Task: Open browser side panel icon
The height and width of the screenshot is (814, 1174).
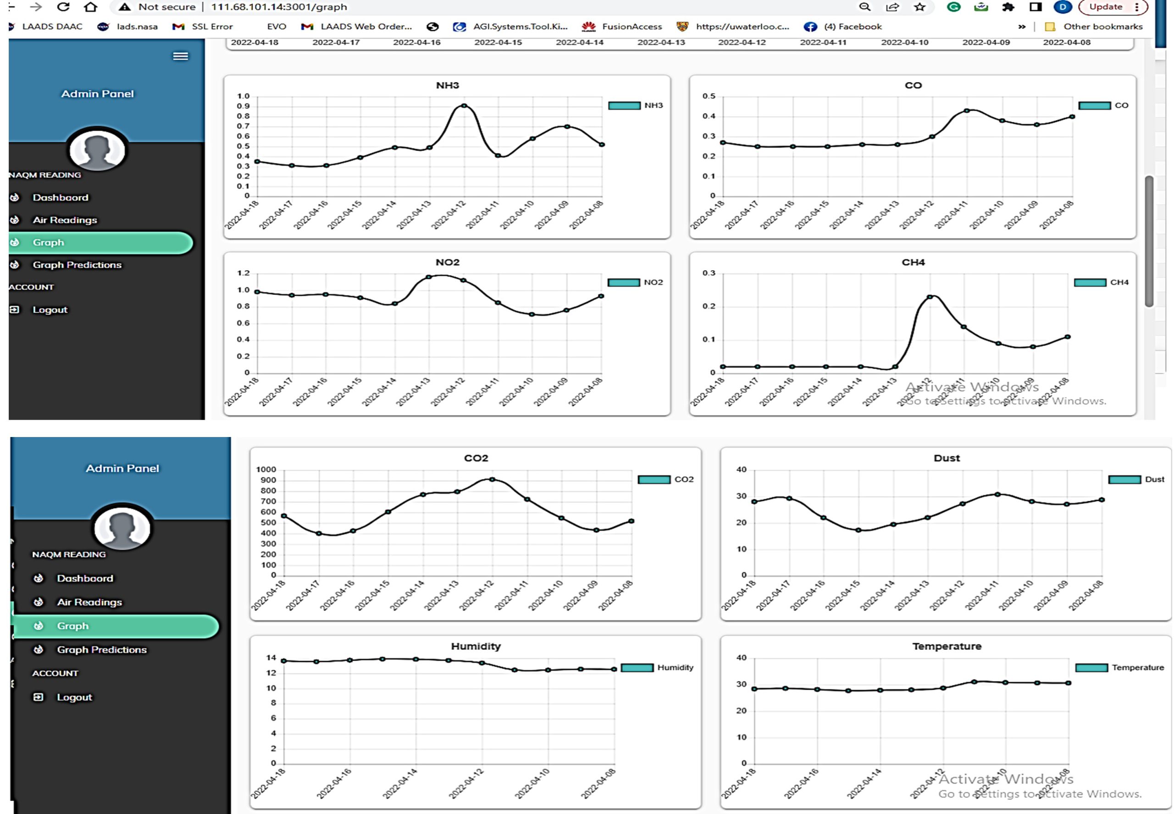Action: 1035,6
